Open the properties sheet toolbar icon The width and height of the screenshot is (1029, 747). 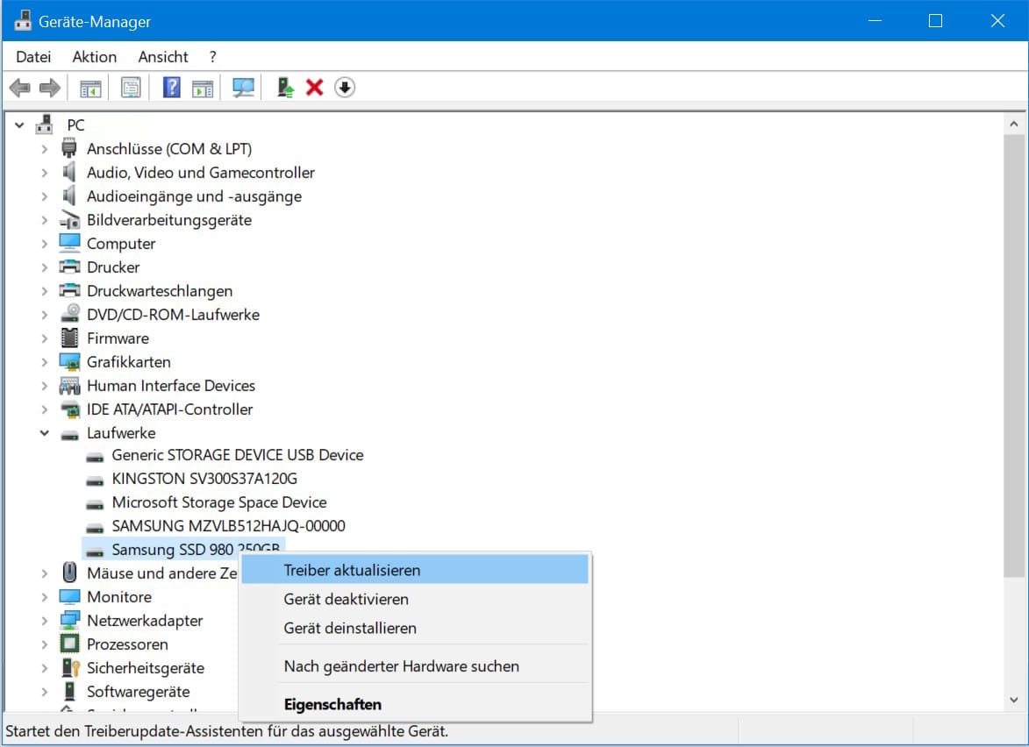[x=131, y=88]
